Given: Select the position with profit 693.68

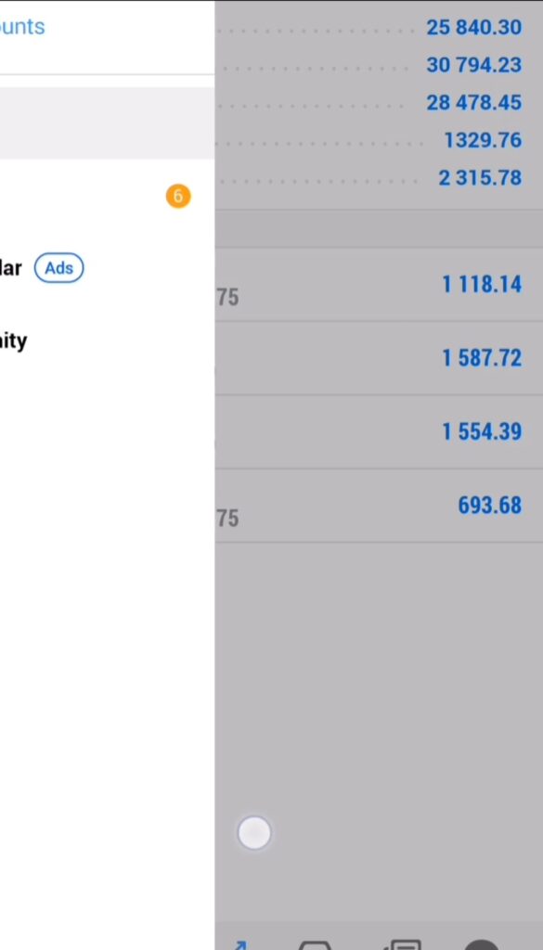Looking at the screenshot, I should click(x=379, y=506).
